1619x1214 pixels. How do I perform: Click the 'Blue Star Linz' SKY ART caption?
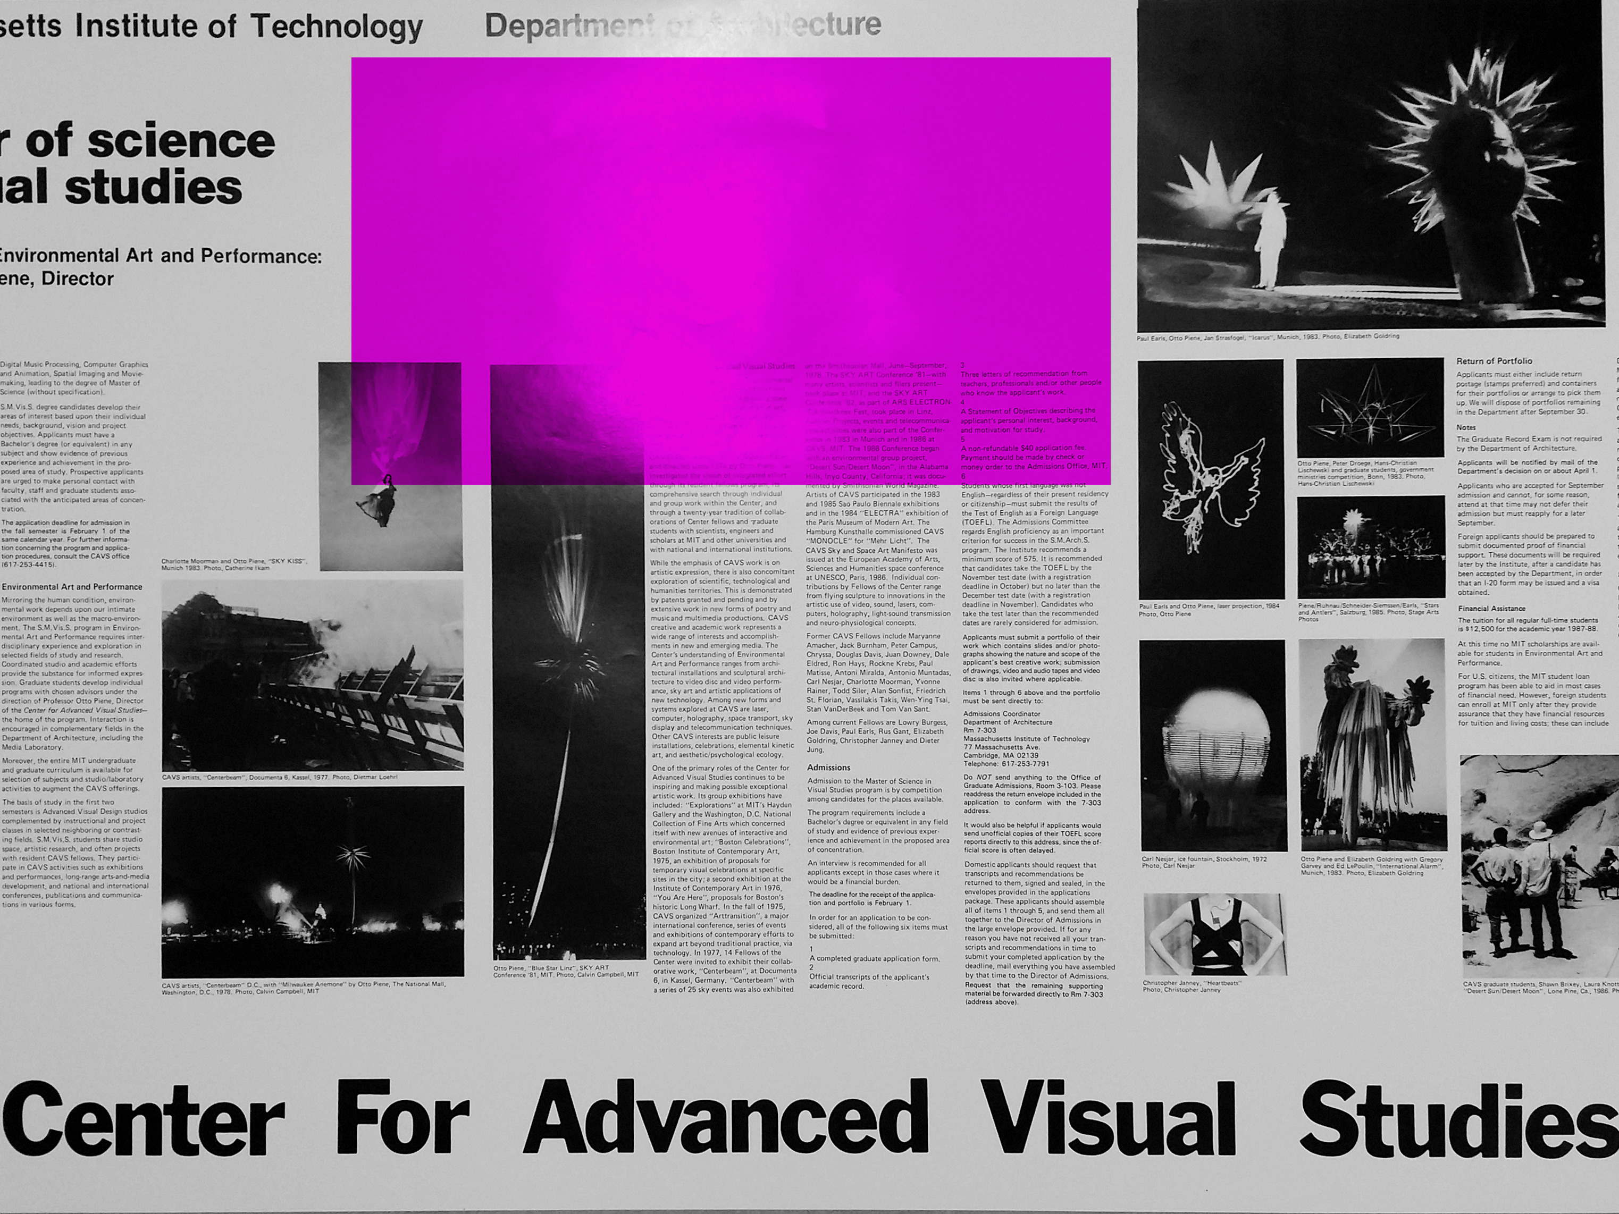[x=566, y=971]
